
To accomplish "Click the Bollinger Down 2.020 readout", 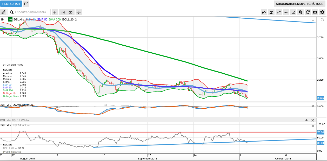I will click(x=15, y=96).
